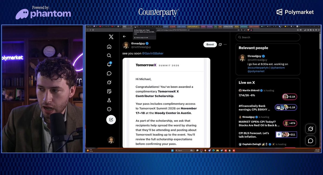Open the @polymarket link in bio
This screenshot has height=175, width=323.
pyautogui.click(x=256, y=71)
